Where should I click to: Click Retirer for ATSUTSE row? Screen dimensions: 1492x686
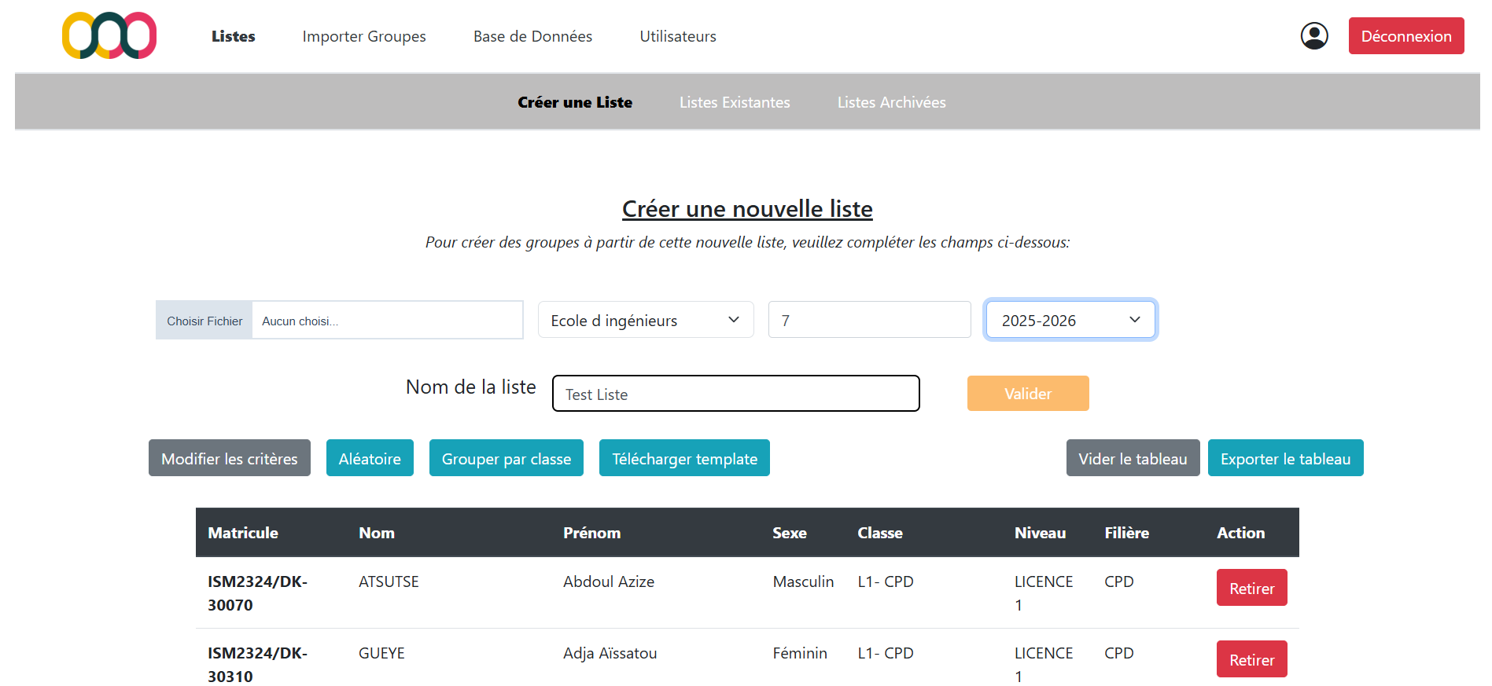tap(1251, 588)
